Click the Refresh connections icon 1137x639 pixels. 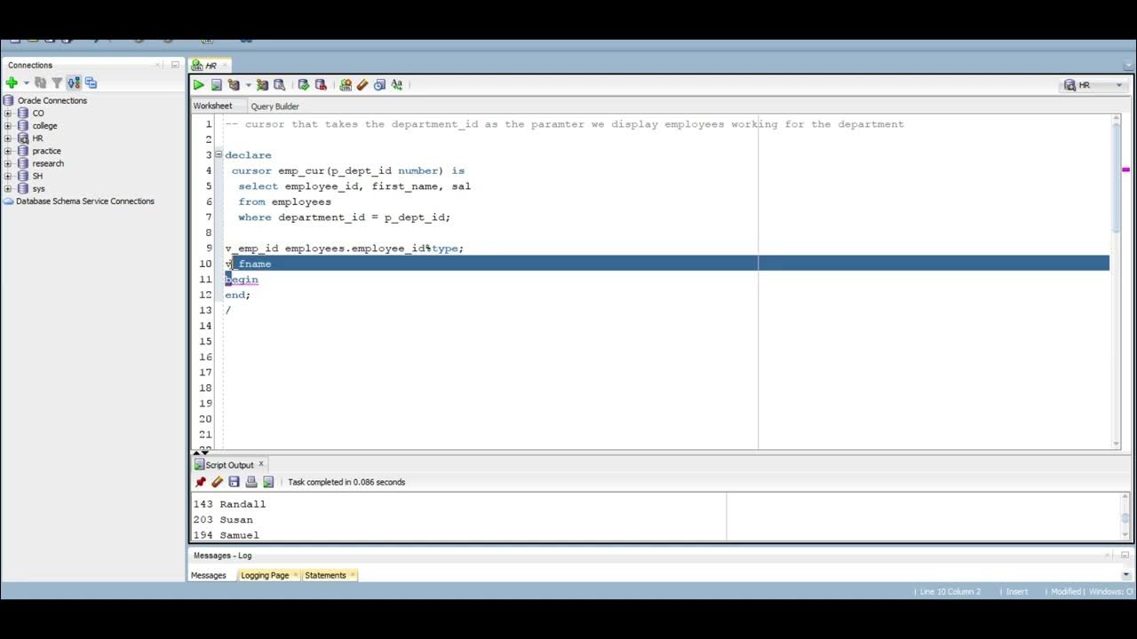point(40,83)
